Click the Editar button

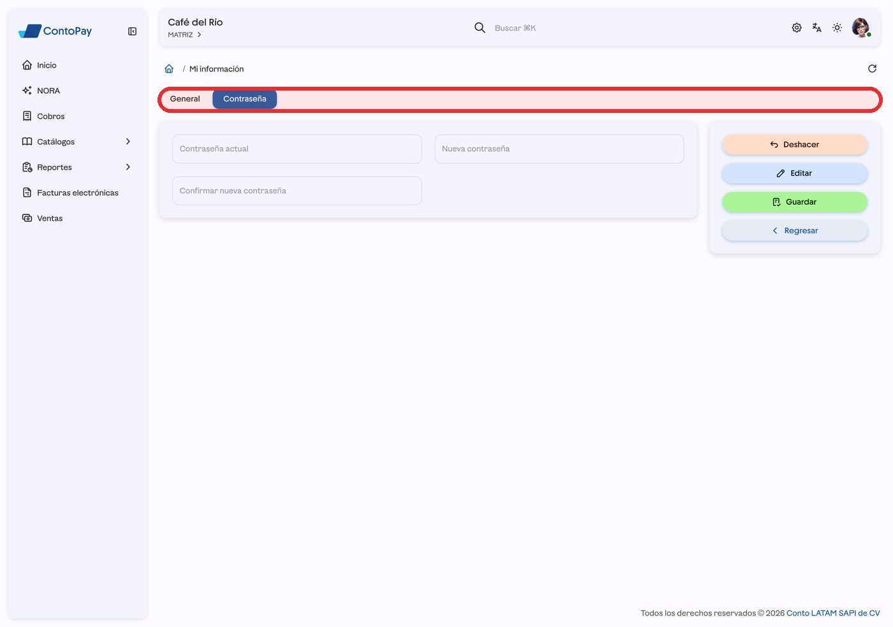click(795, 173)
